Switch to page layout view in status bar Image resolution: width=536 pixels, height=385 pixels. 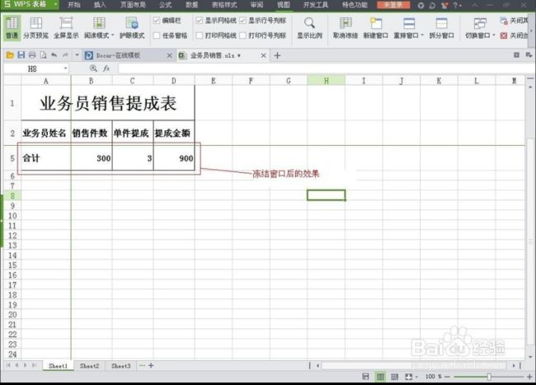(395, 377)
